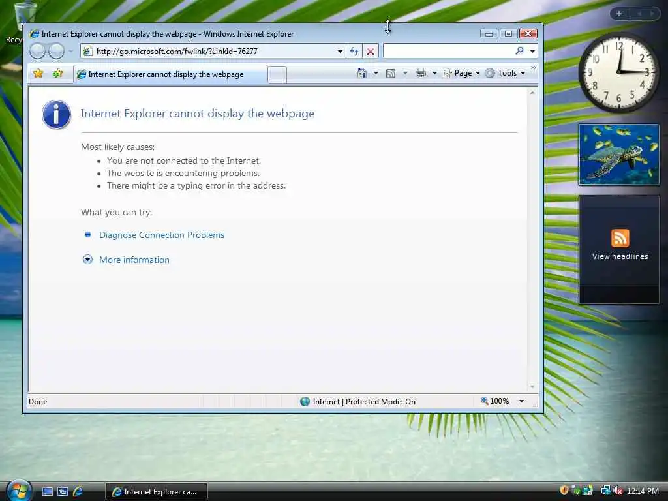This screenshot has width=668, height=501.
Task: Click the Internet Explorer taskbar button
Action: (x=157, y=492)
